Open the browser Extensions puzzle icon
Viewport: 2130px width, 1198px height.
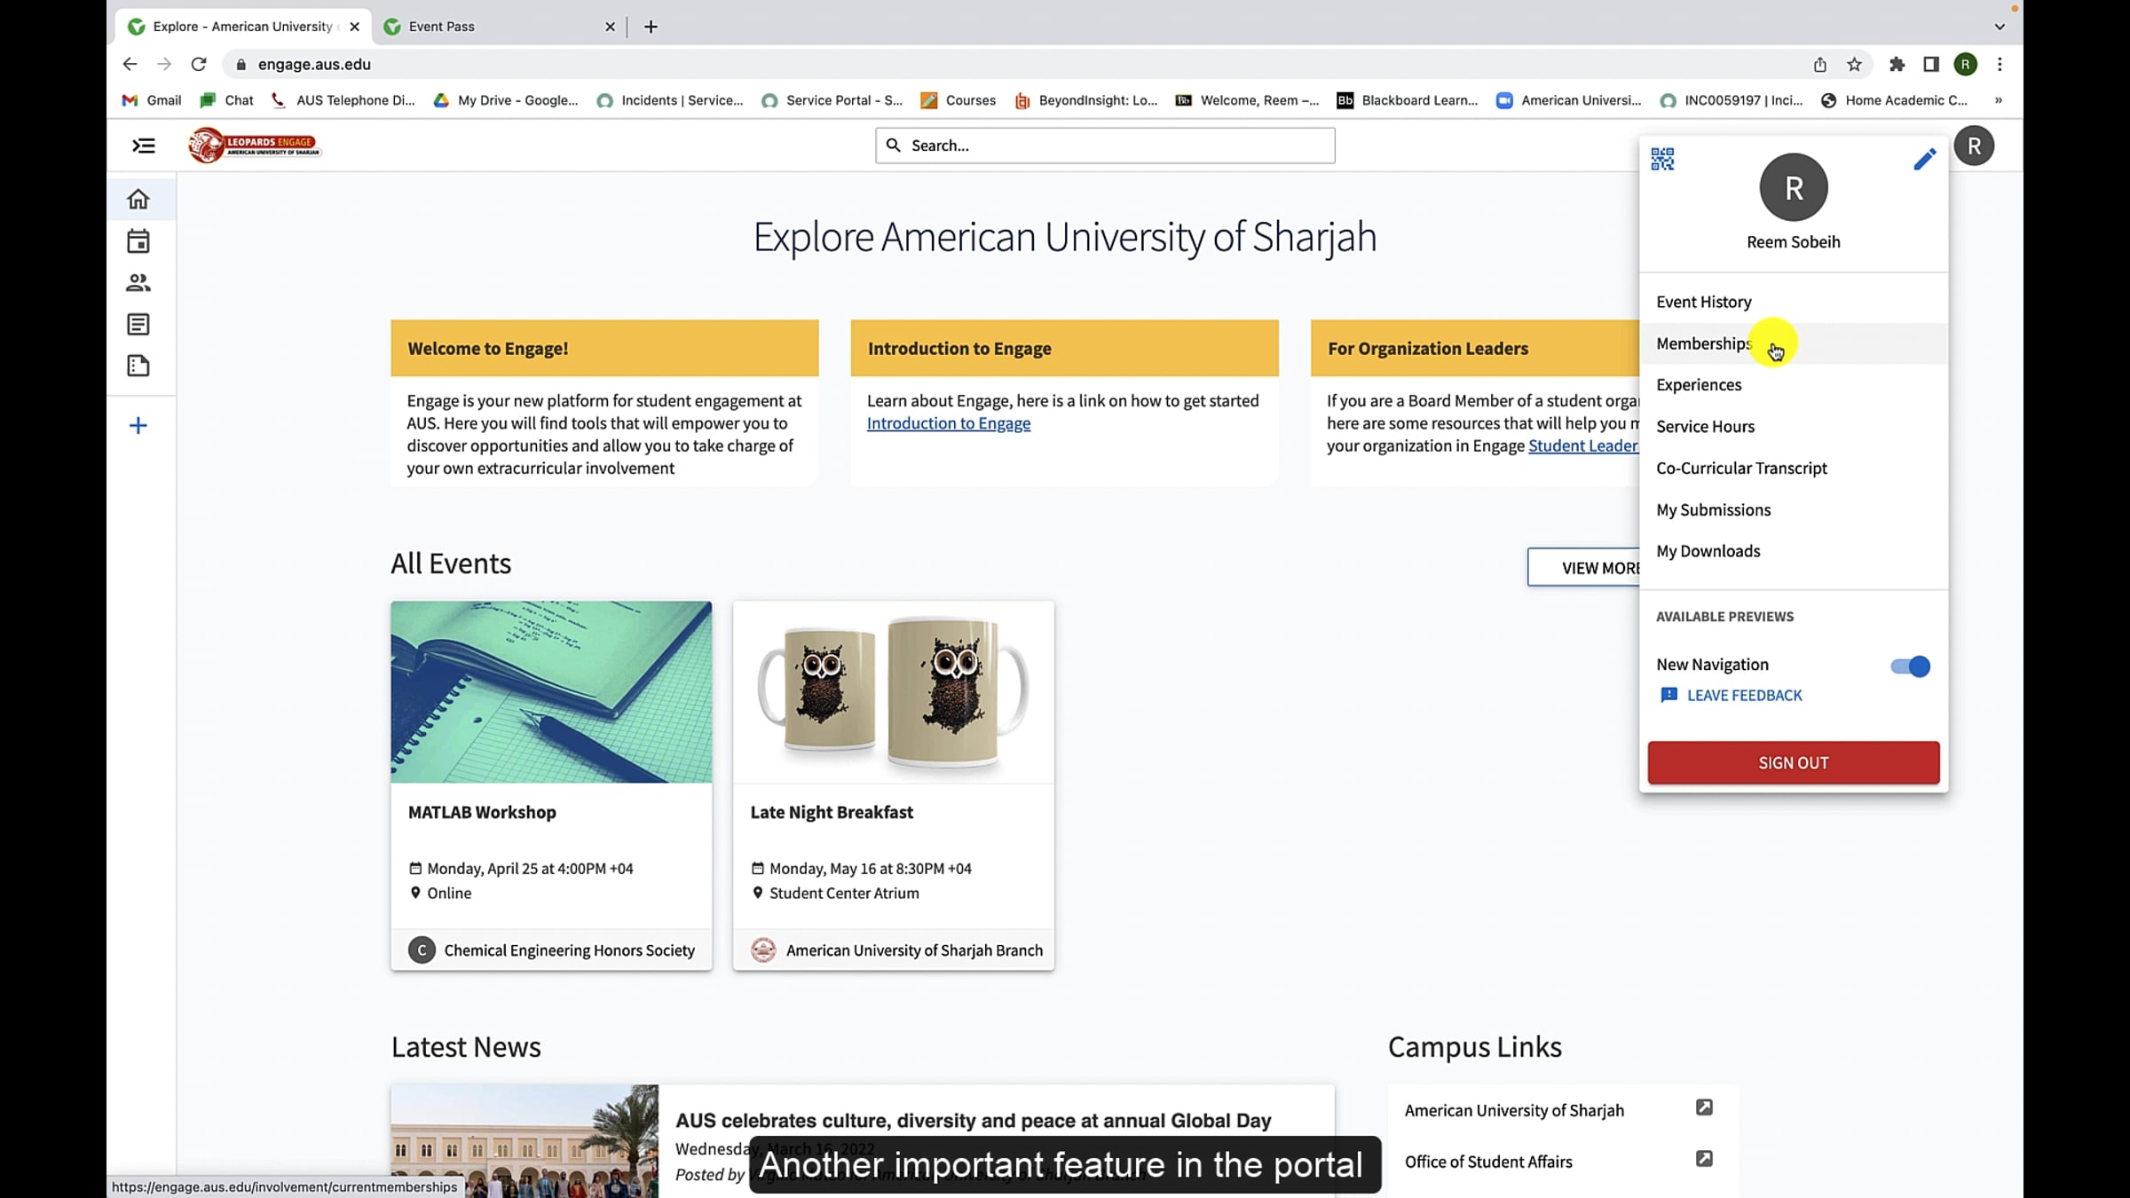pyautogui.click(x=1897, y=64)
